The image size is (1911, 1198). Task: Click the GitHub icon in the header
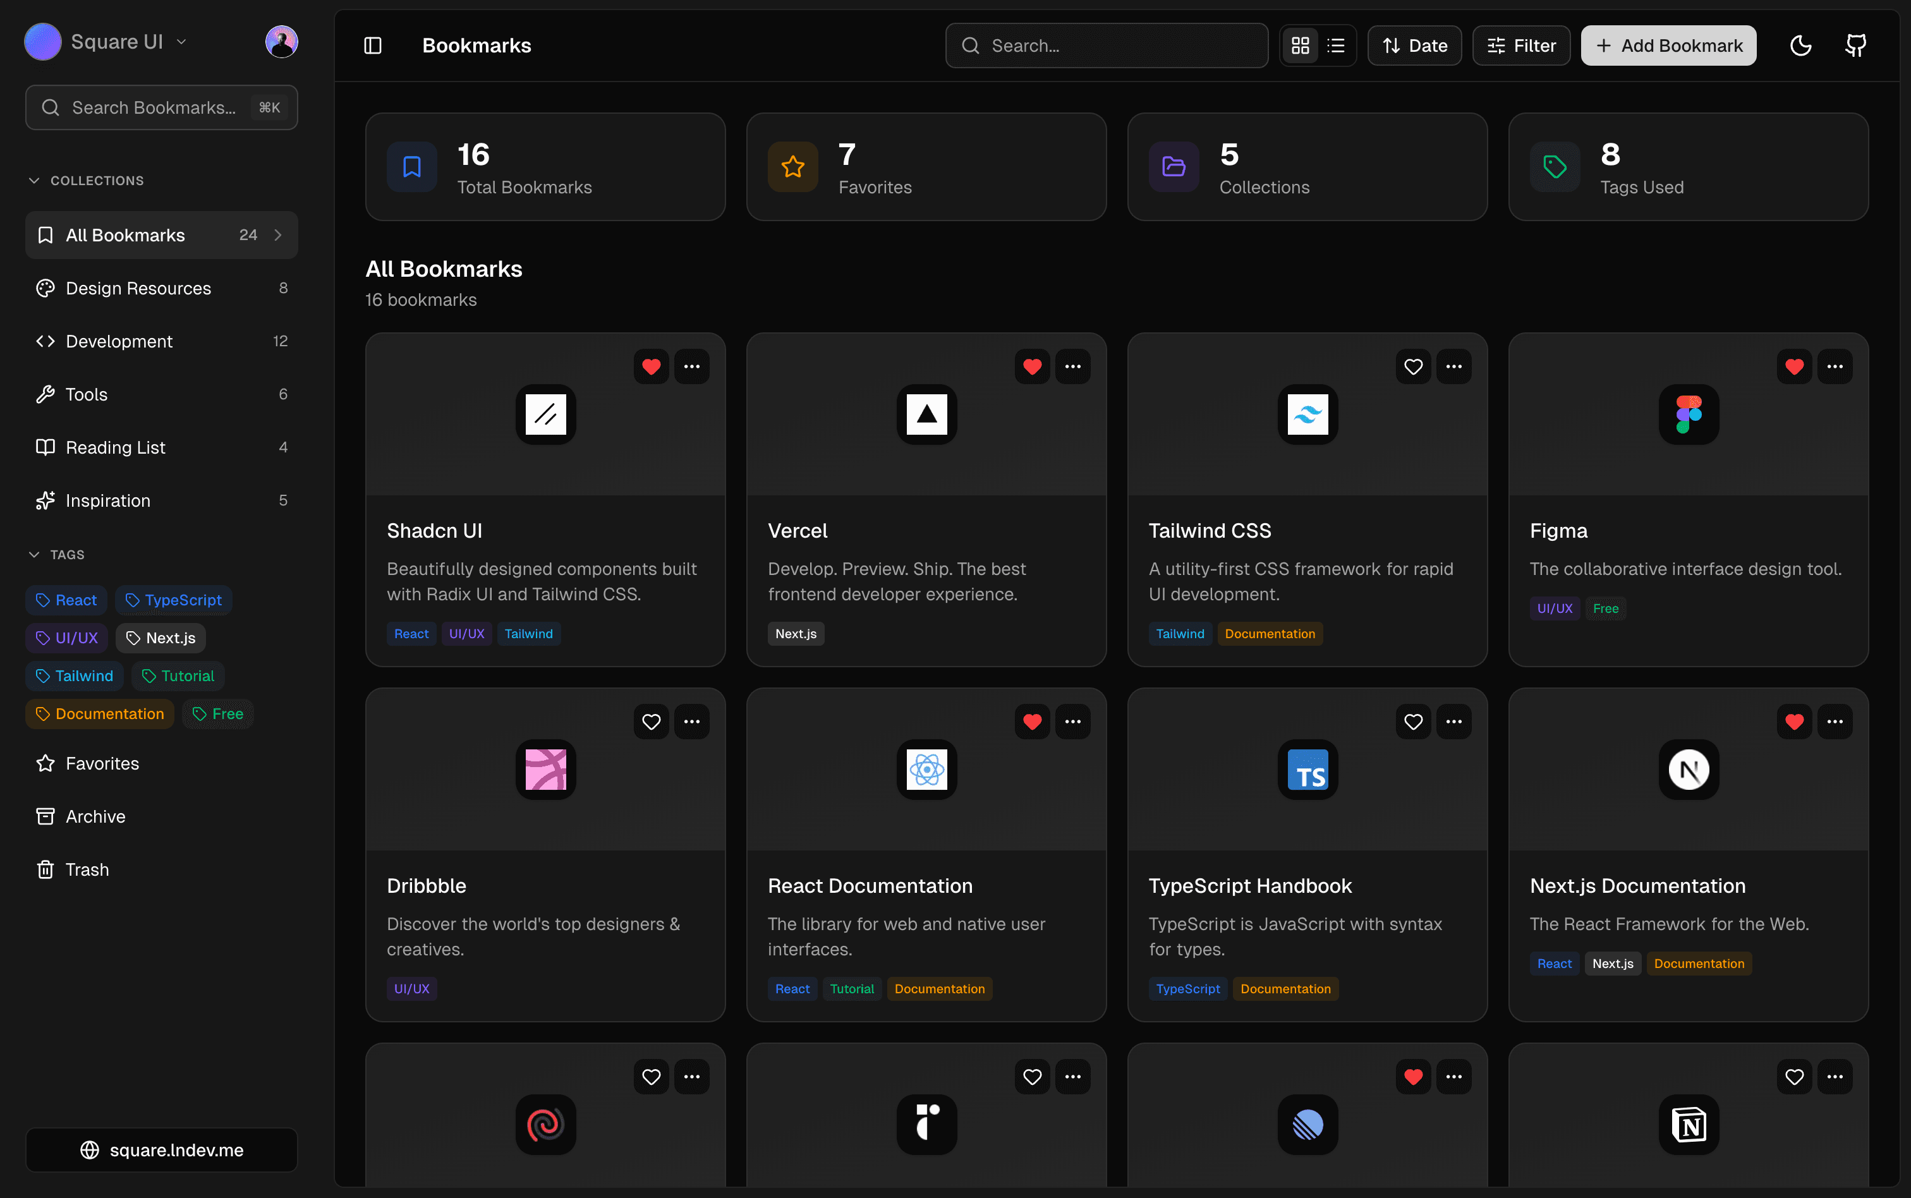[x=1855, y=45]
